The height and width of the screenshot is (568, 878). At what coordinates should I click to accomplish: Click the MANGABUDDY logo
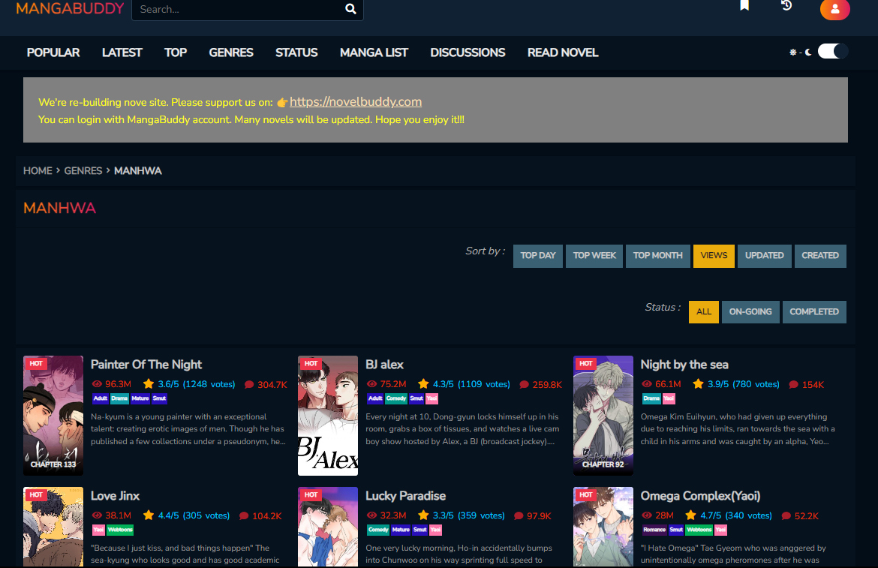pyautogui.click(x=70, y=8)
